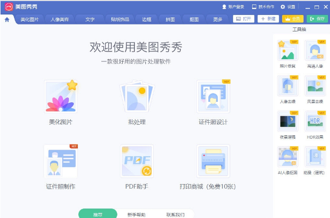Image resolution: width=330 pixels, height=218 pixels.
Task: Switch to the 拼图 tab
Action: (170, 19)
